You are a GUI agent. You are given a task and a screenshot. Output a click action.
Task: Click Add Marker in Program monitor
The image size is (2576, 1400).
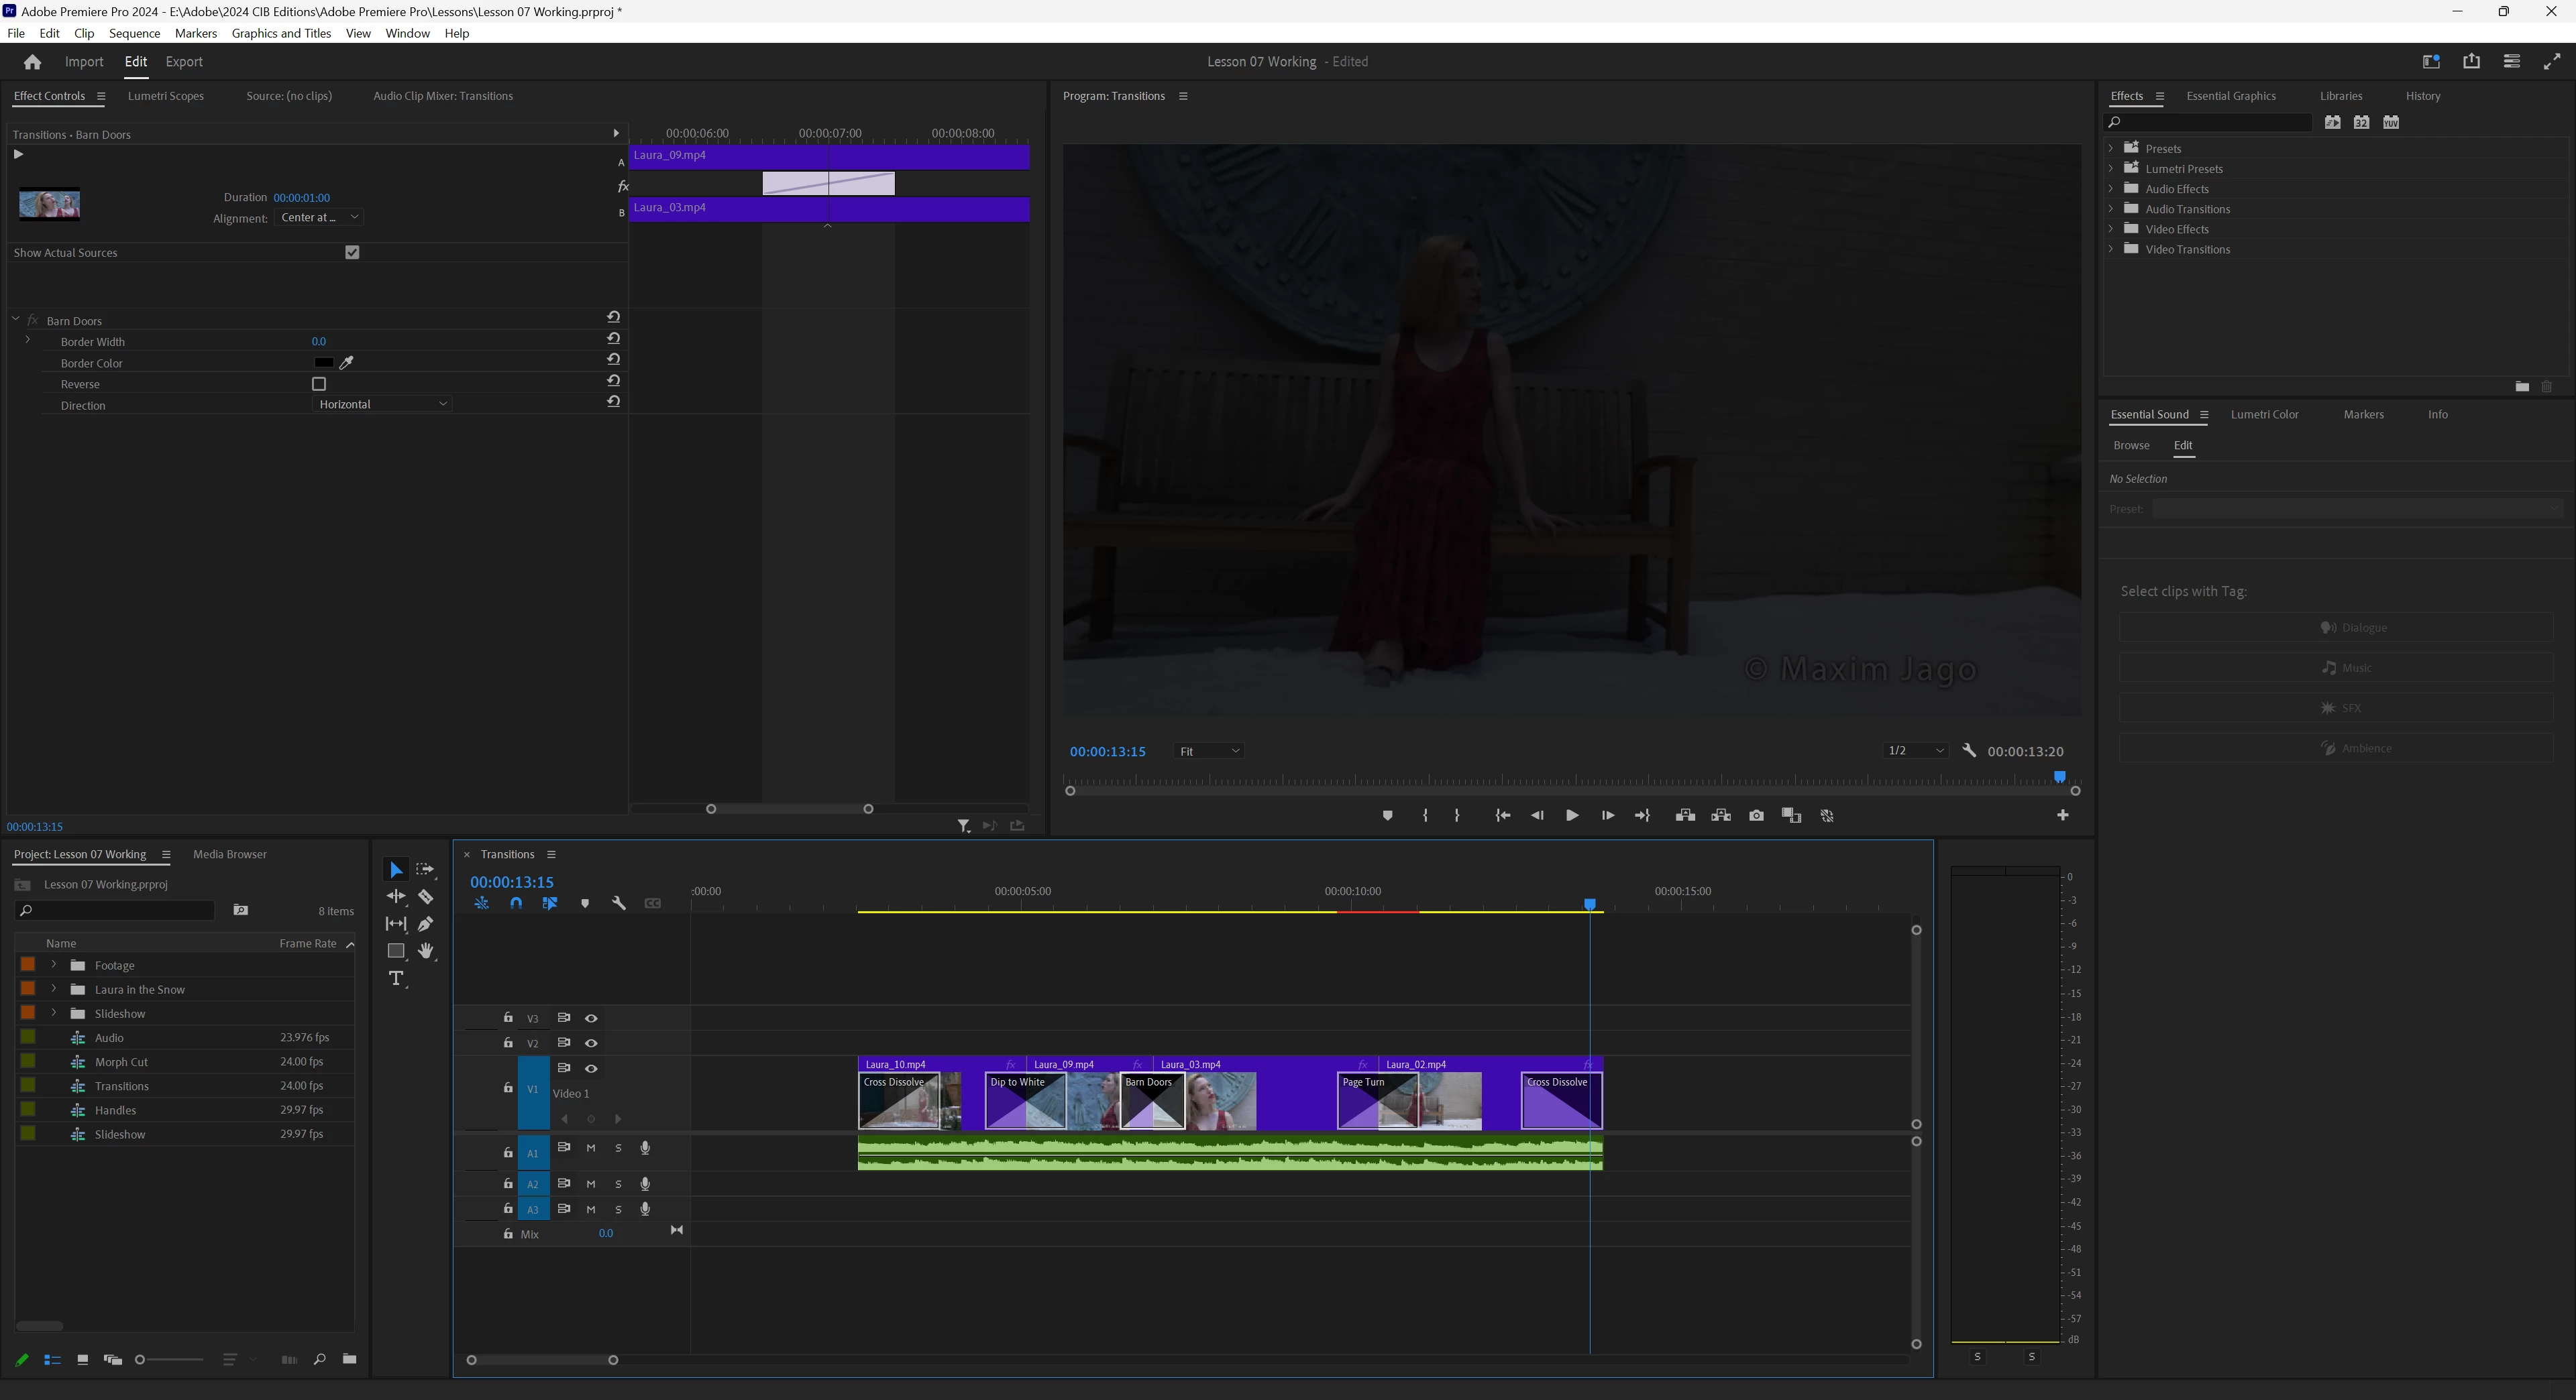click(1387, 815)
